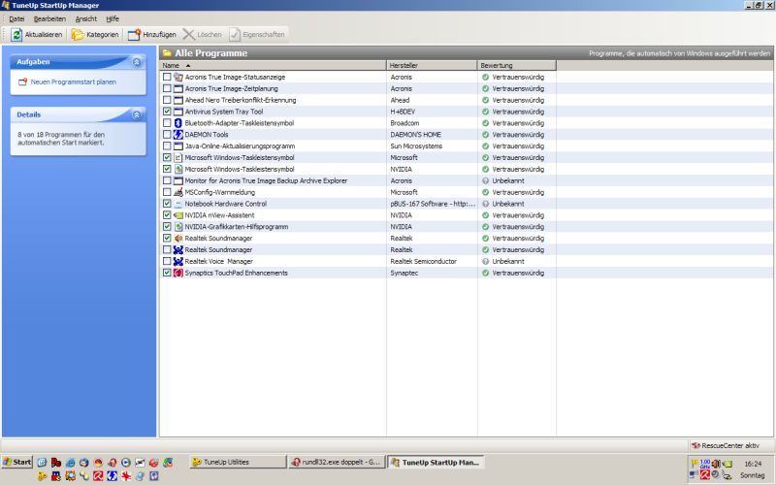
Task: Click the Bluetooth-Adapter row's Bluetooth icon
Action: click(178, 123)
